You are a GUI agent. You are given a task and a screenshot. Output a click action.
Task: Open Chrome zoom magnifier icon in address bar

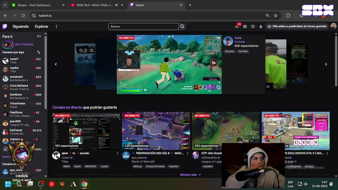(267, 16)
